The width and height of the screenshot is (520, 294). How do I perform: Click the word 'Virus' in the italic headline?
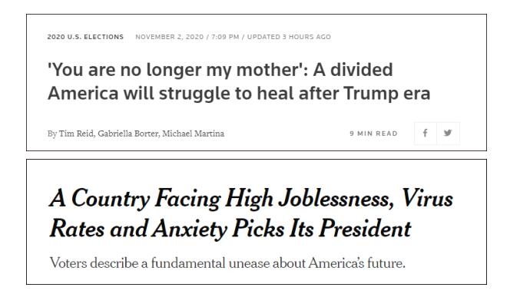[x=427, y=198]
